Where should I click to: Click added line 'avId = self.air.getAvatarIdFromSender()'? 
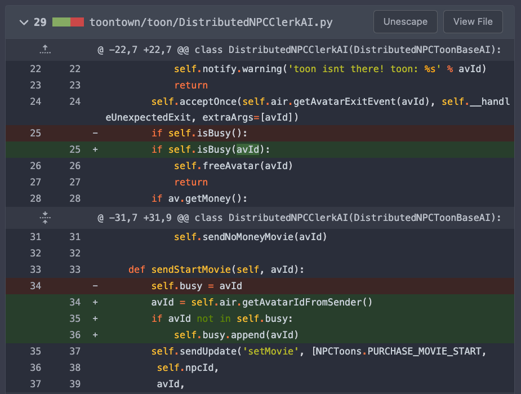262,302
